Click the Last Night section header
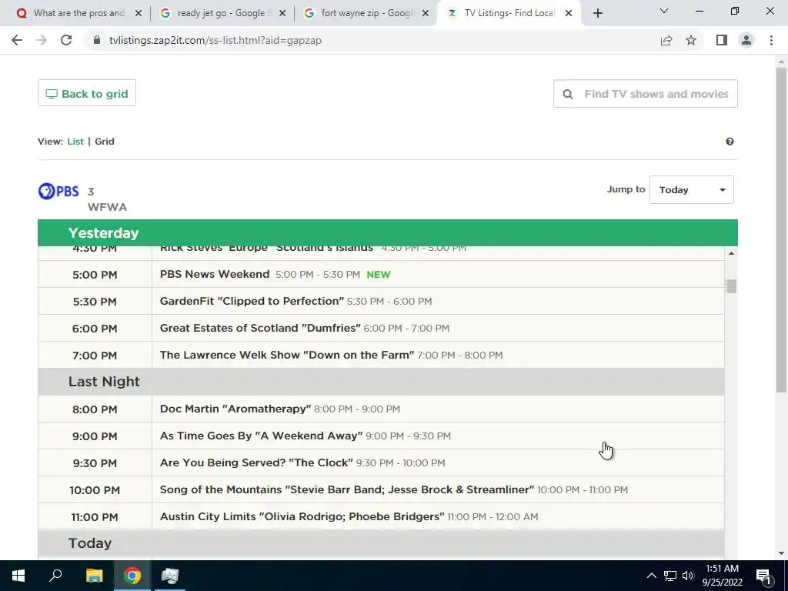The image size is (788, 591). [381, 382]
